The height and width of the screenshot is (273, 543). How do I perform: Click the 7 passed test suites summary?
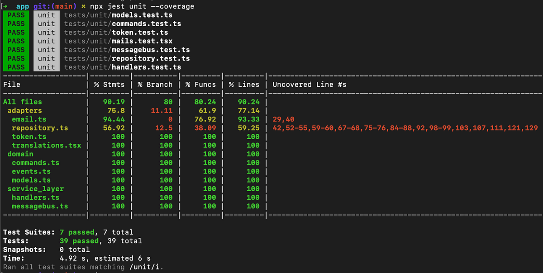click(76, 232)
